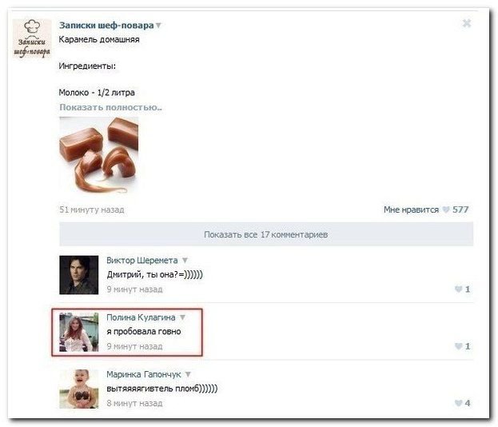This screenshot has height=427, width=498.
Task: Open the caramel photo attachment
Action: (x=99, y=156)
